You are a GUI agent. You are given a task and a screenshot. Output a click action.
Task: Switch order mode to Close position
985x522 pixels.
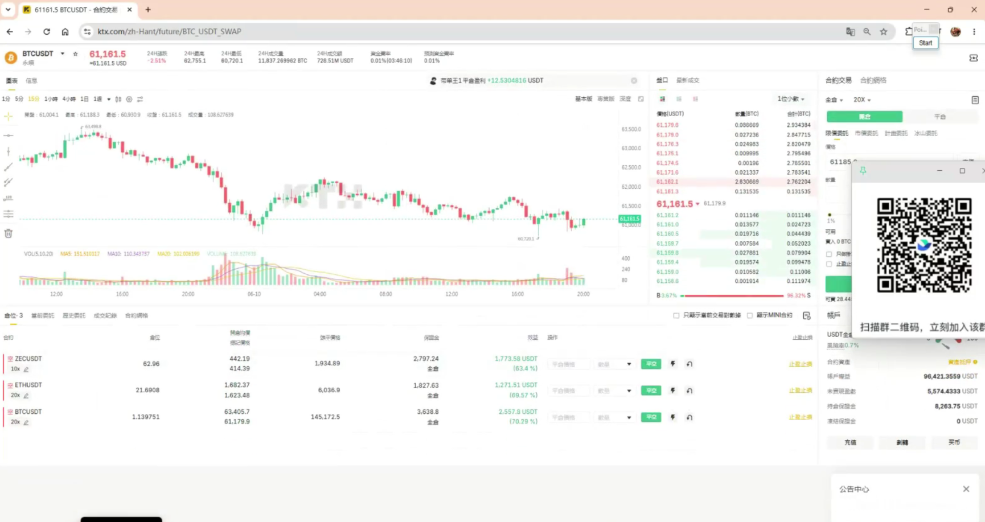point(940,117)
